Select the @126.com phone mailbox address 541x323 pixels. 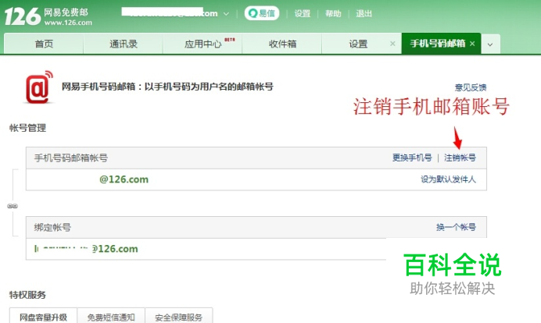coord(124,179)
